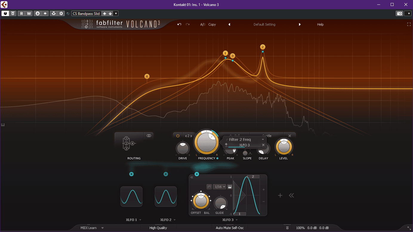Invert XLFO 3 modulation with plus-minus icon

click(x=226, y=144)
